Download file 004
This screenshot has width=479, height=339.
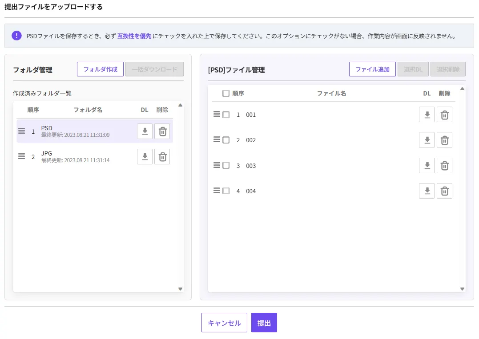pyautogui.click(x=427, y=191)
